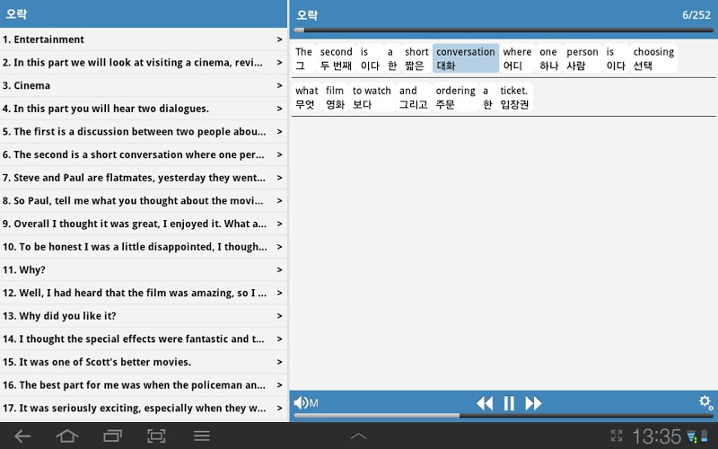Open sentence 15 about Scott's better movies
This screenshot has height=449, width=718.
click(144, 362)
